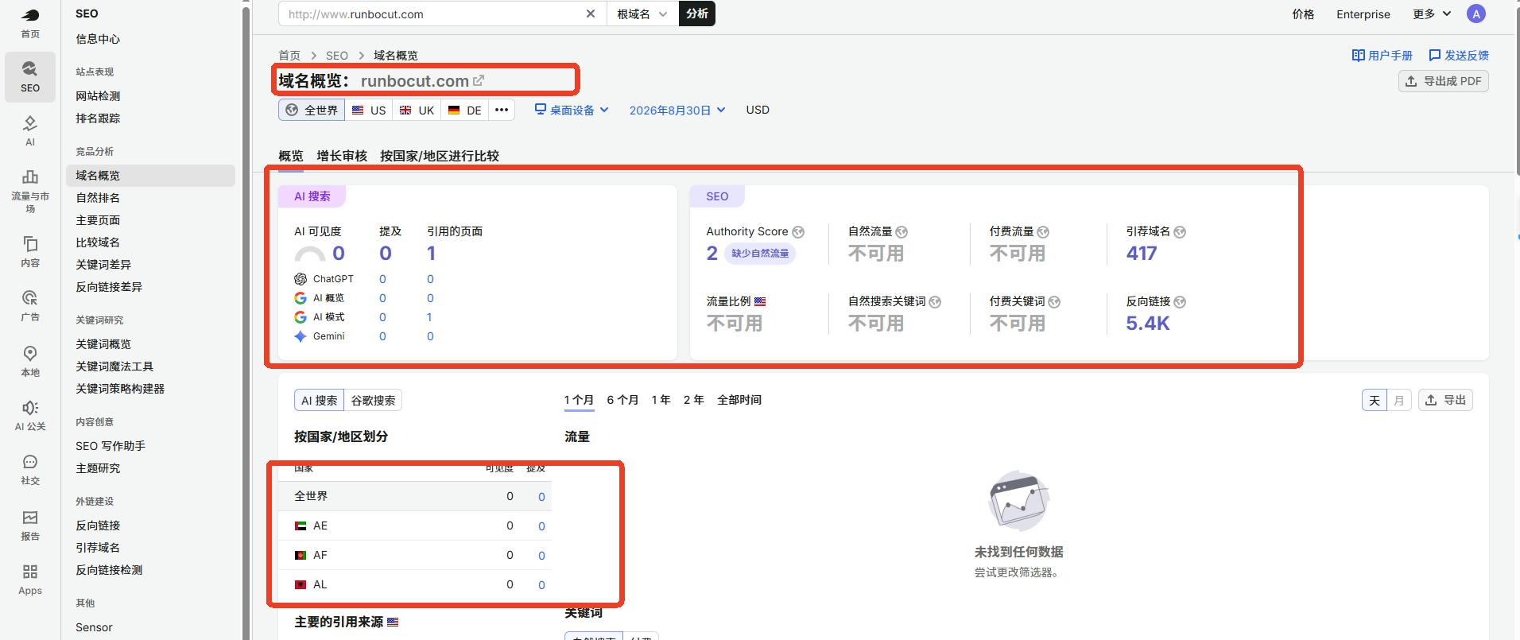1520x640 pixels.
Task: Open the 用户手册 link
Action: tap(1382, 55)
